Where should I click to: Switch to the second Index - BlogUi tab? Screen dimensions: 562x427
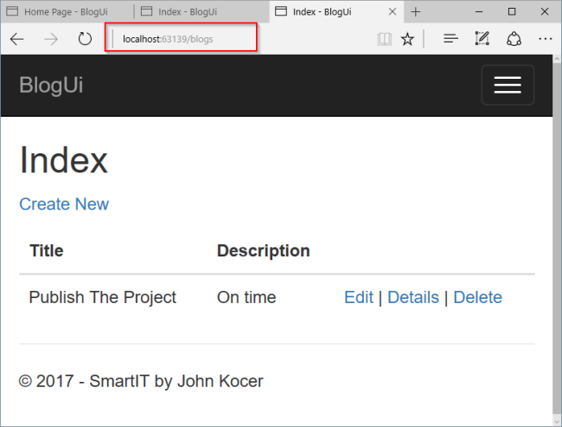tap(201, 11)
